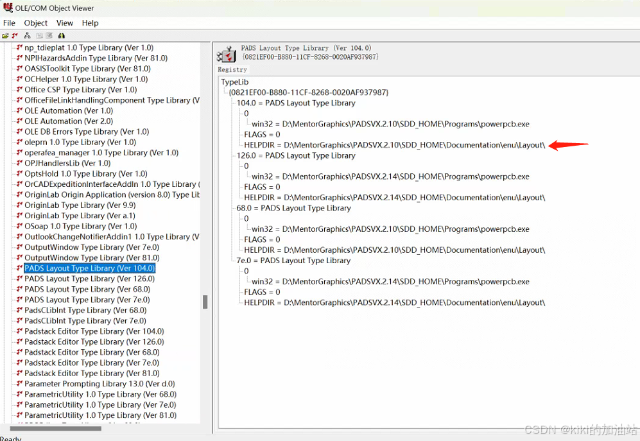The height and width of the screenshot is (441, 640).
Task: Click the left pane vertical scrollbar thumb
Action: [x=205, y=302]
